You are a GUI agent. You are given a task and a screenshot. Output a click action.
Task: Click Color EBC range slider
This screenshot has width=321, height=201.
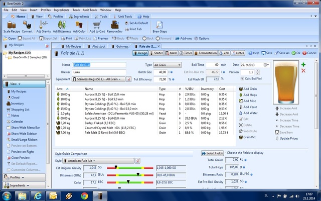coord(130,182)
